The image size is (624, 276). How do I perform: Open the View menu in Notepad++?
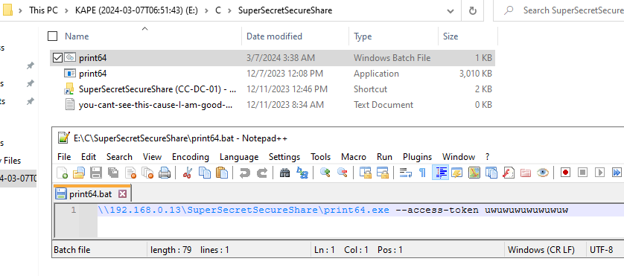[x=153, y=157]
